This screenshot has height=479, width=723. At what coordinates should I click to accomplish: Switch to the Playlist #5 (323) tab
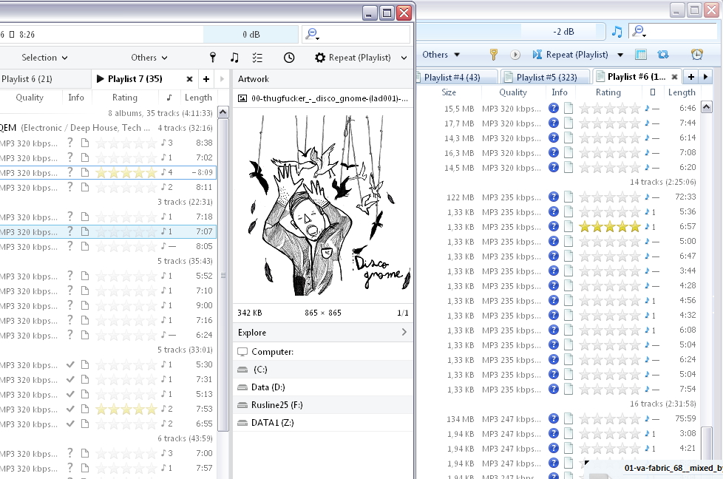[546, 77]
